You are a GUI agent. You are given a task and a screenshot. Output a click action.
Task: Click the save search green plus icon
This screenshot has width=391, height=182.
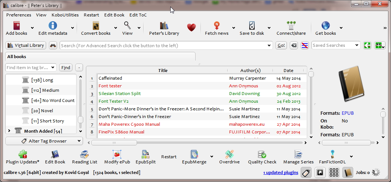pyautogui.click(x=380, y=45)
